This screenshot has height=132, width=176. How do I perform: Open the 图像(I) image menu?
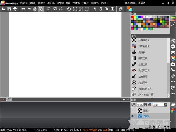coord(41,3)
